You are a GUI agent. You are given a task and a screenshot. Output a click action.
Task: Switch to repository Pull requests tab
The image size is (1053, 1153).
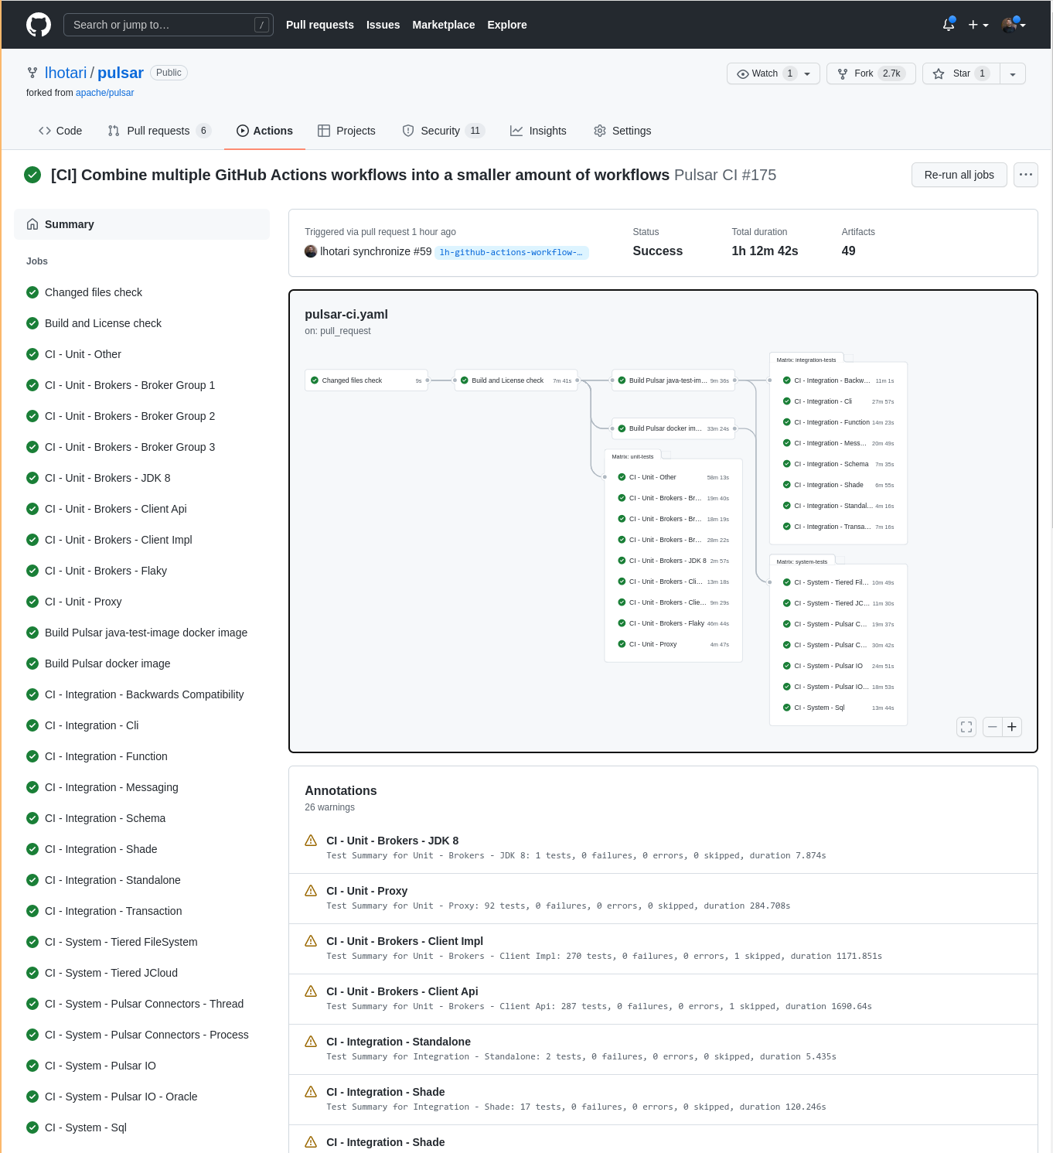tap(159, 131)
